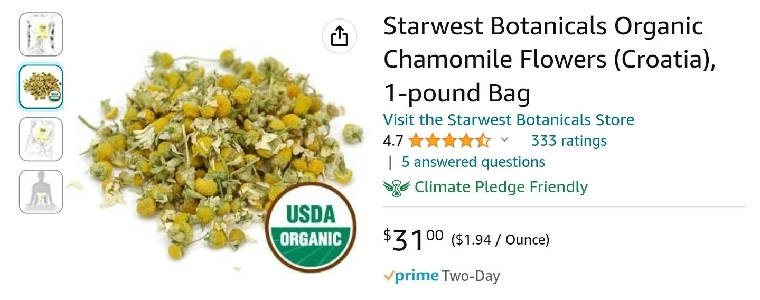Click the Climate Pledge Friendly text label

click(501, 187)
